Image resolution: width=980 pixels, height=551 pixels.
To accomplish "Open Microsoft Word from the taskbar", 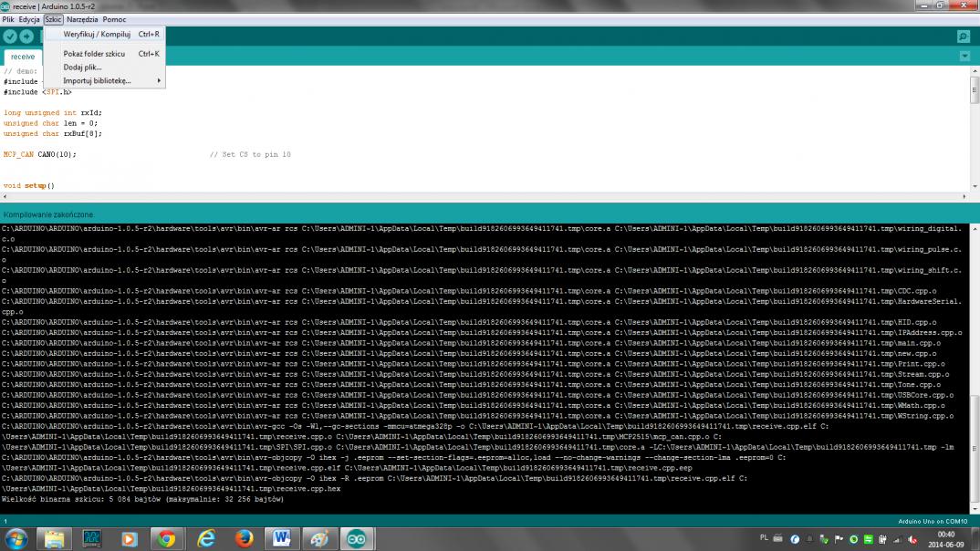I will pyautogui.click(x=281, y=538).
